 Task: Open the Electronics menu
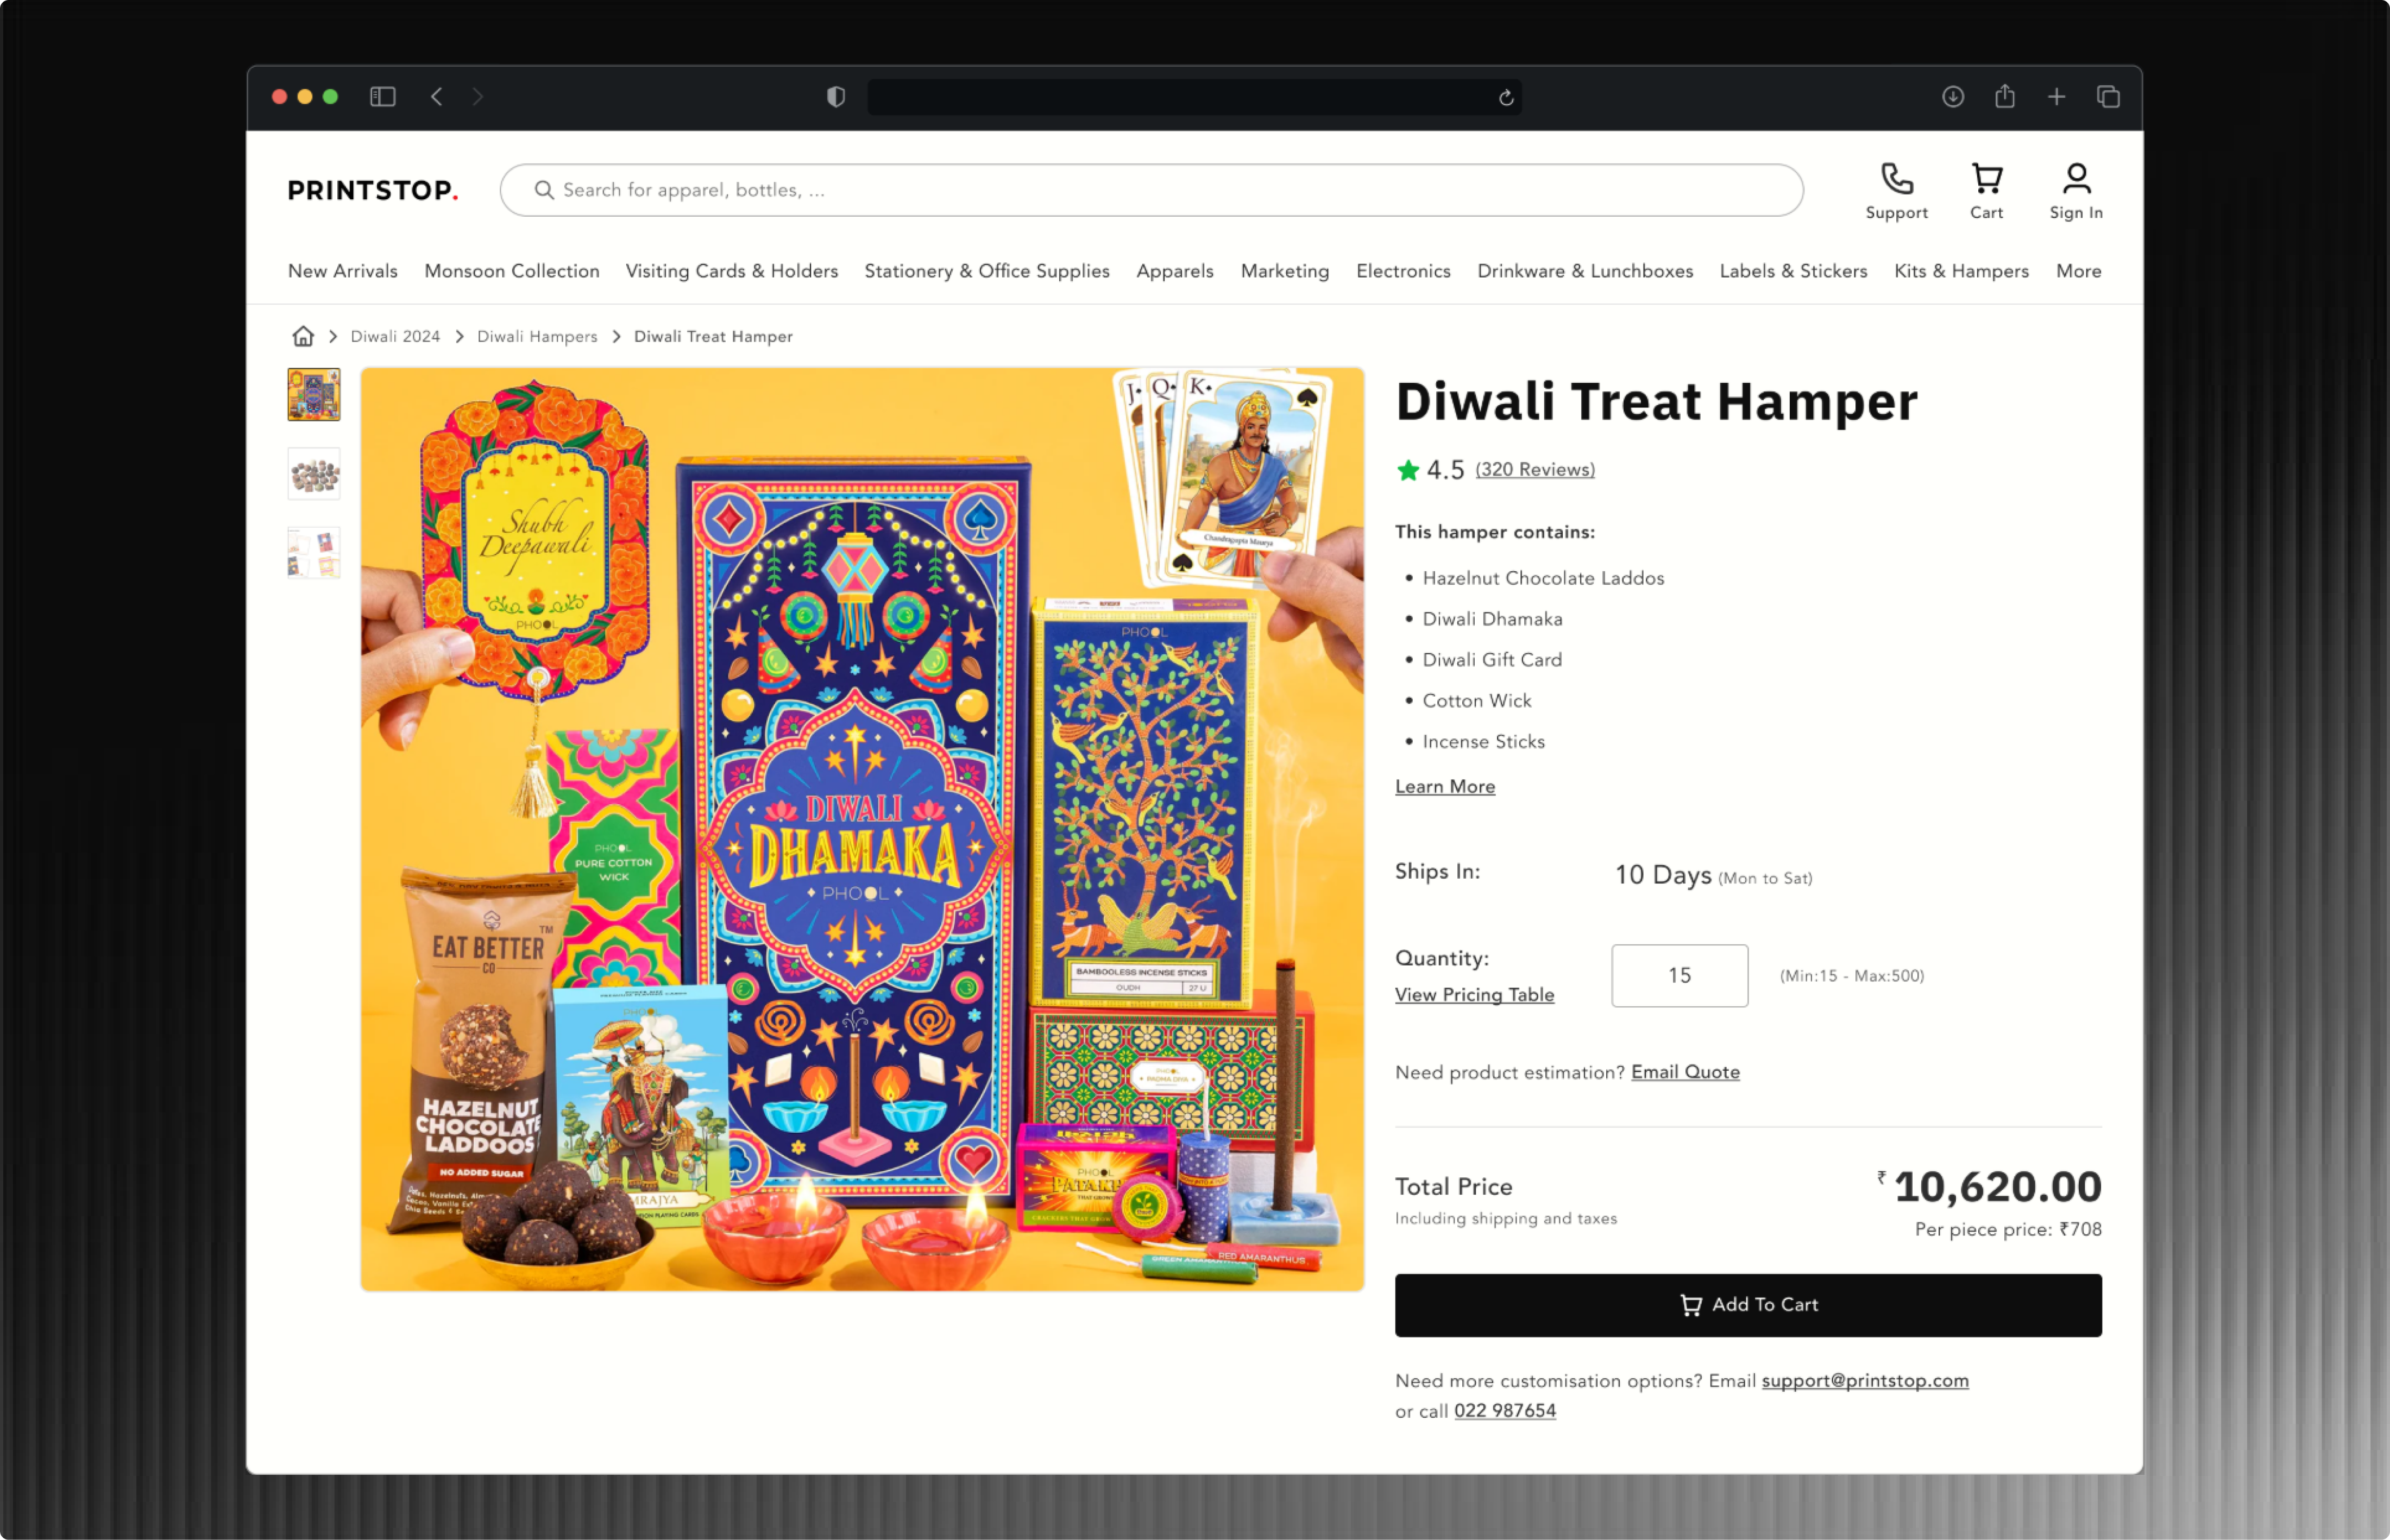tap(1403, 271)
